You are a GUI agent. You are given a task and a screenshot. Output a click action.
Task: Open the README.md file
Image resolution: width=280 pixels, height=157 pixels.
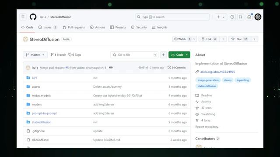[x=40, y=140]
